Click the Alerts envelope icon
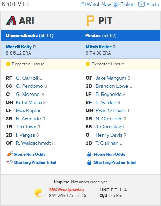The height and width of the screenshot is (206, 161). click(142, 4)
